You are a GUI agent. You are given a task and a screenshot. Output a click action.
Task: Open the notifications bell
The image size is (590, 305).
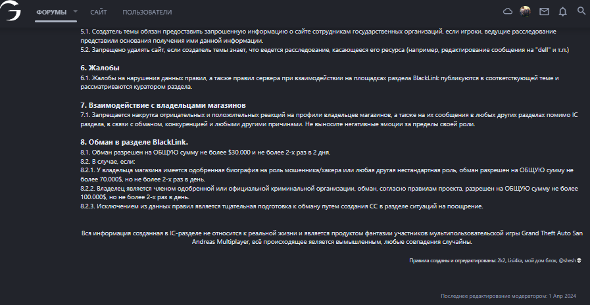click(562, 11)
